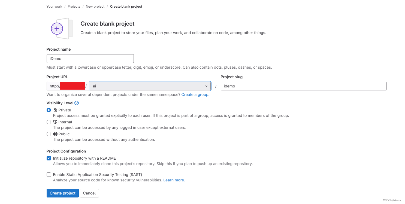
Task: Click the Internal shield icon
Action: coord(55,122)
